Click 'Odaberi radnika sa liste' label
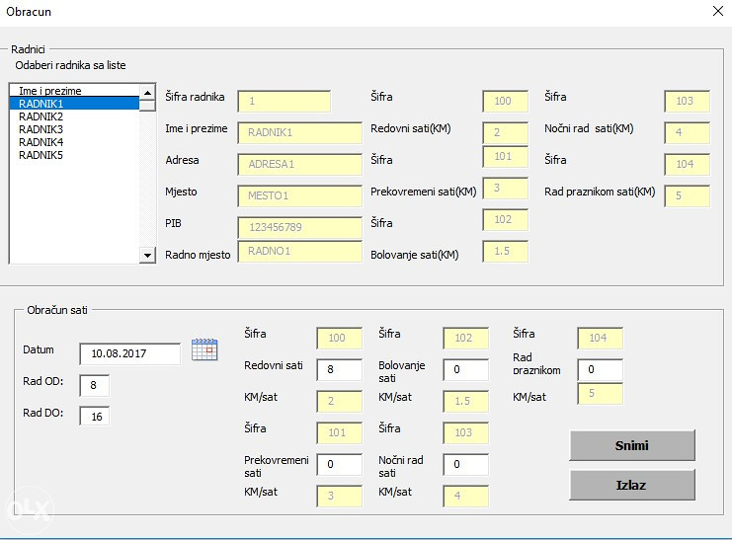 (70, 65)
